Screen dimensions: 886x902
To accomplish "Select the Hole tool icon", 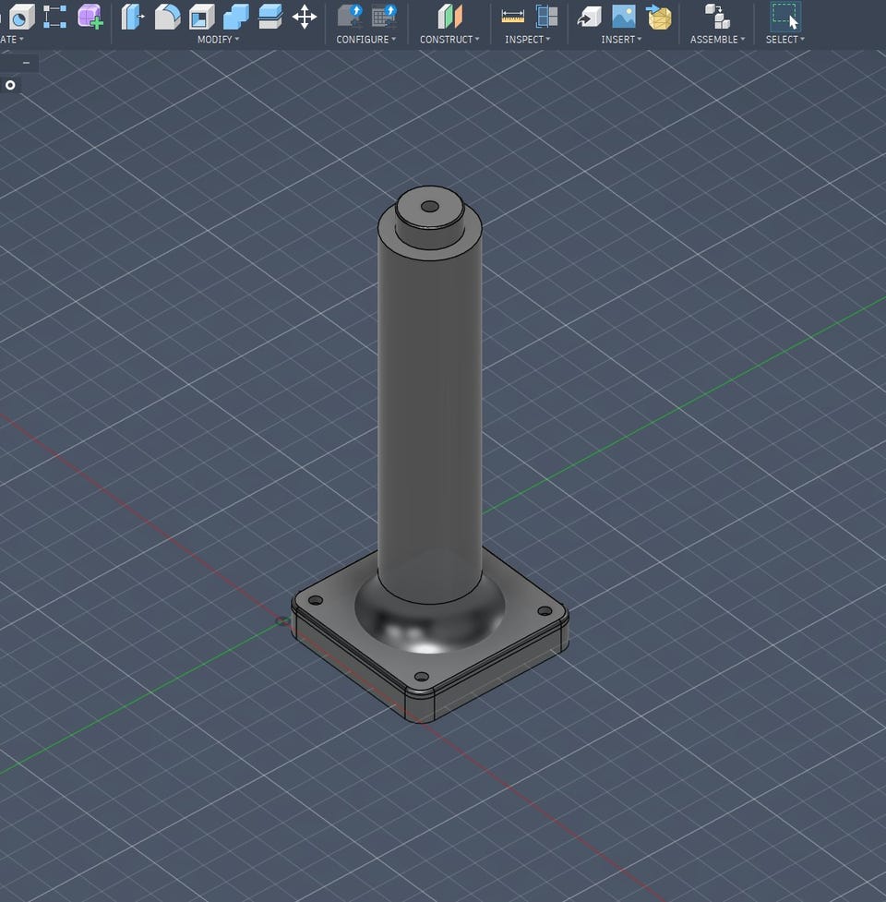I will tap(22, 16).
